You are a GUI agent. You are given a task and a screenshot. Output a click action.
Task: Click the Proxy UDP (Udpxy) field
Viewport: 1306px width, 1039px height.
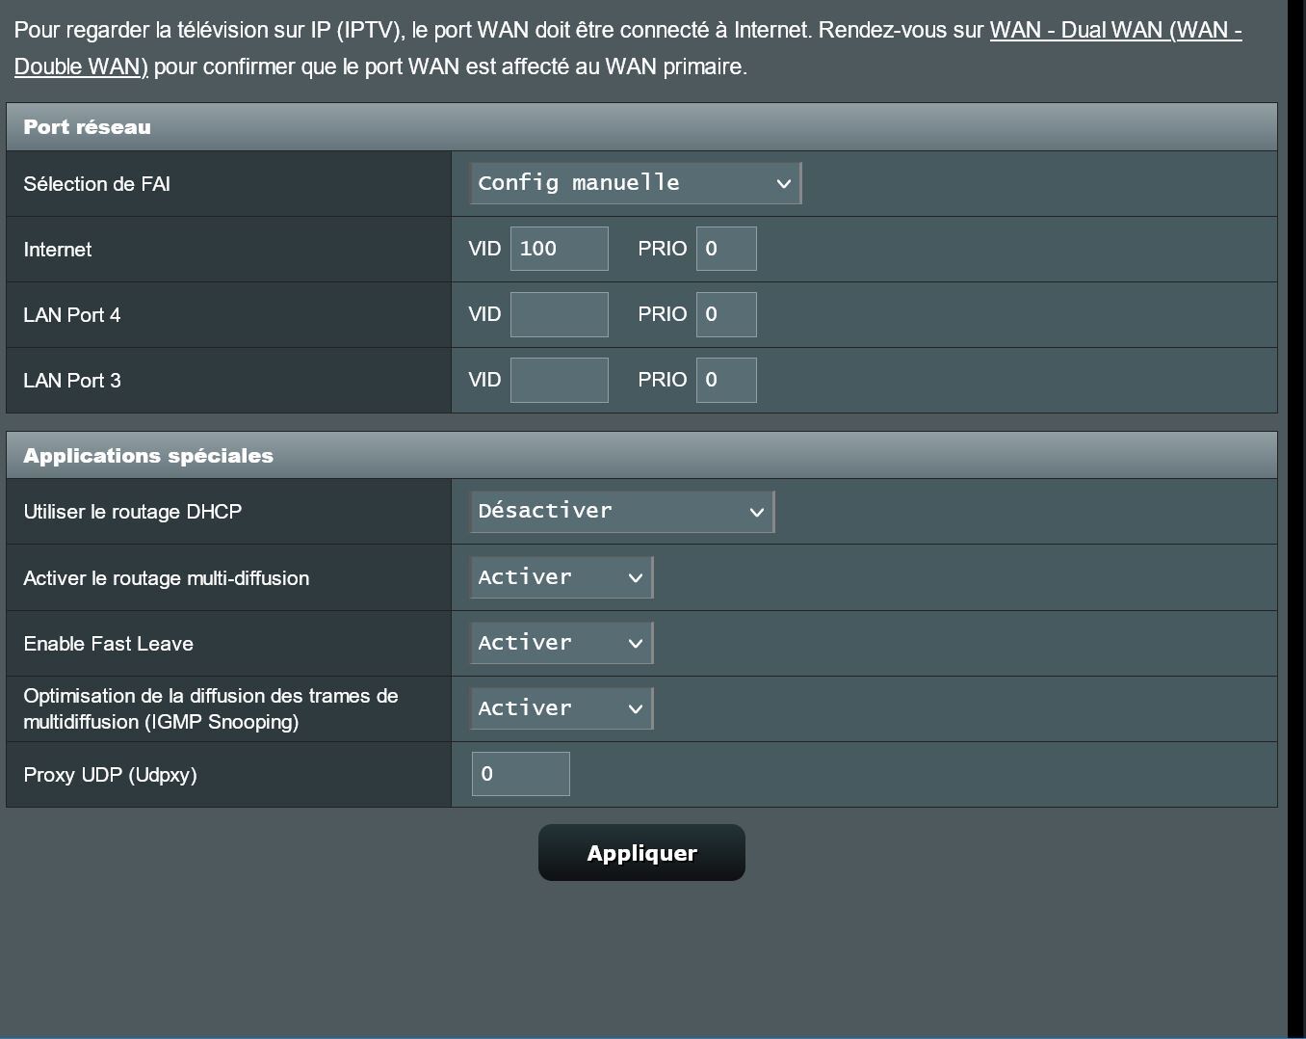[520, 774]
